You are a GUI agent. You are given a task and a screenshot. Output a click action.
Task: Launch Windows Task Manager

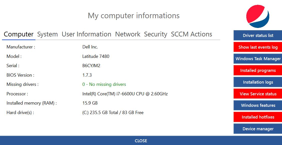(x=258, y=59)
